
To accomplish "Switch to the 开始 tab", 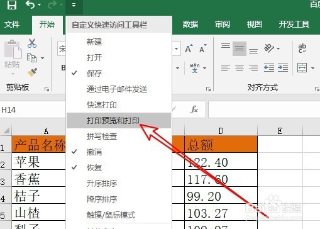I will [x=47, y=25].
